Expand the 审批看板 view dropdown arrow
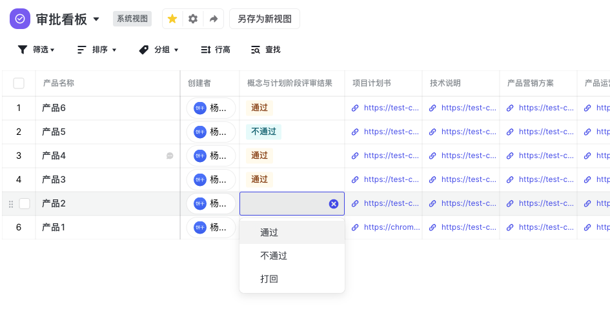Viewport: 610px width, 313px height. (x=96, y=19)
